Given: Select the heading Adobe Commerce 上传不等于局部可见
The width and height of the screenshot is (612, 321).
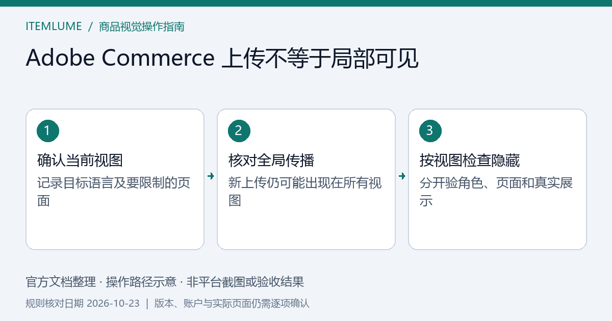Looking at the screenshot, I should pyautogui.click(x=222, y=58).
